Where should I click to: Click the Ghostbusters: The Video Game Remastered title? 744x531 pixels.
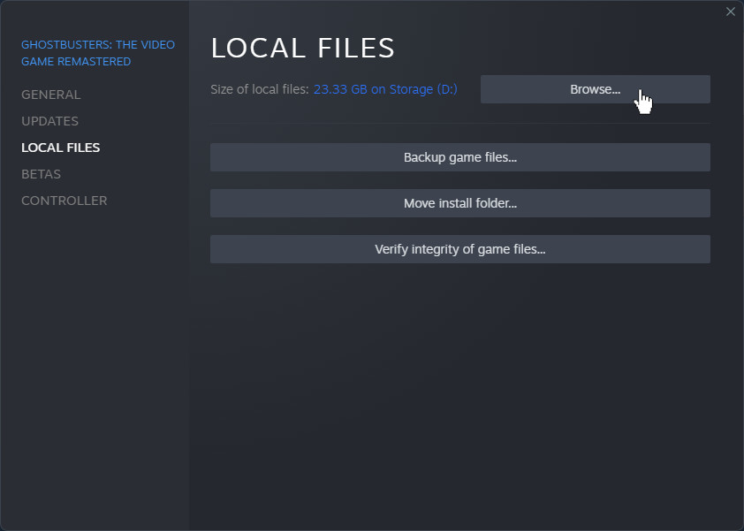tap(98, 53)
